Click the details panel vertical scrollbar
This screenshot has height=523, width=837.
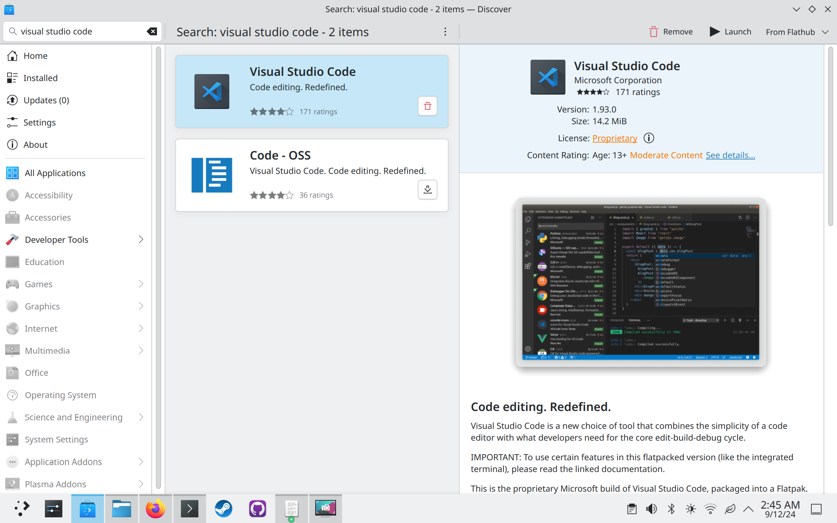tap(830, 136)
